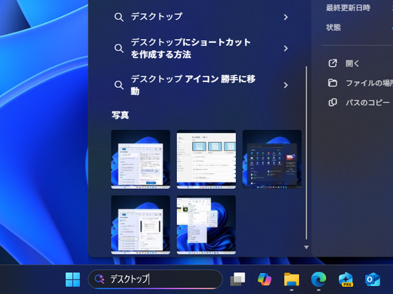Viewport: 393px width, 294px height.
Task: Click the scroll-down arrow in results list
Action: (306, 248)
